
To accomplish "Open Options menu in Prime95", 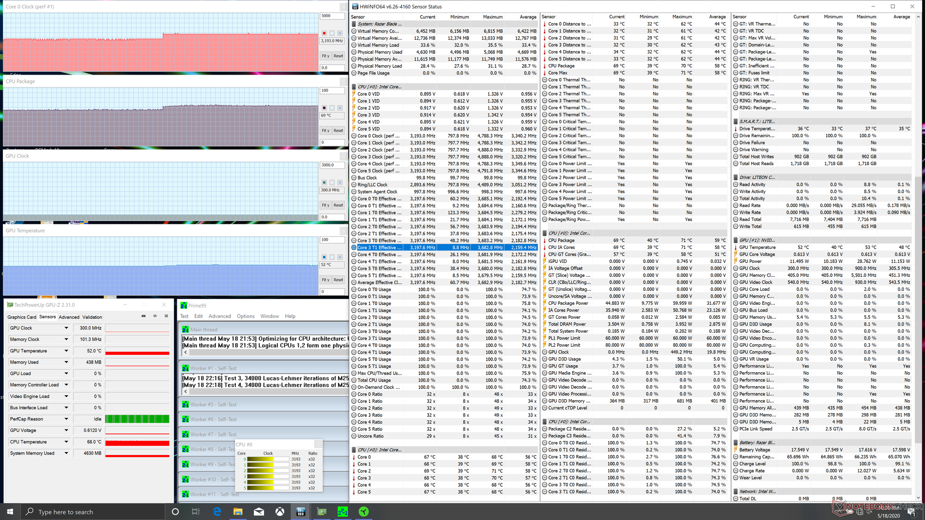I will click(245, 316).
